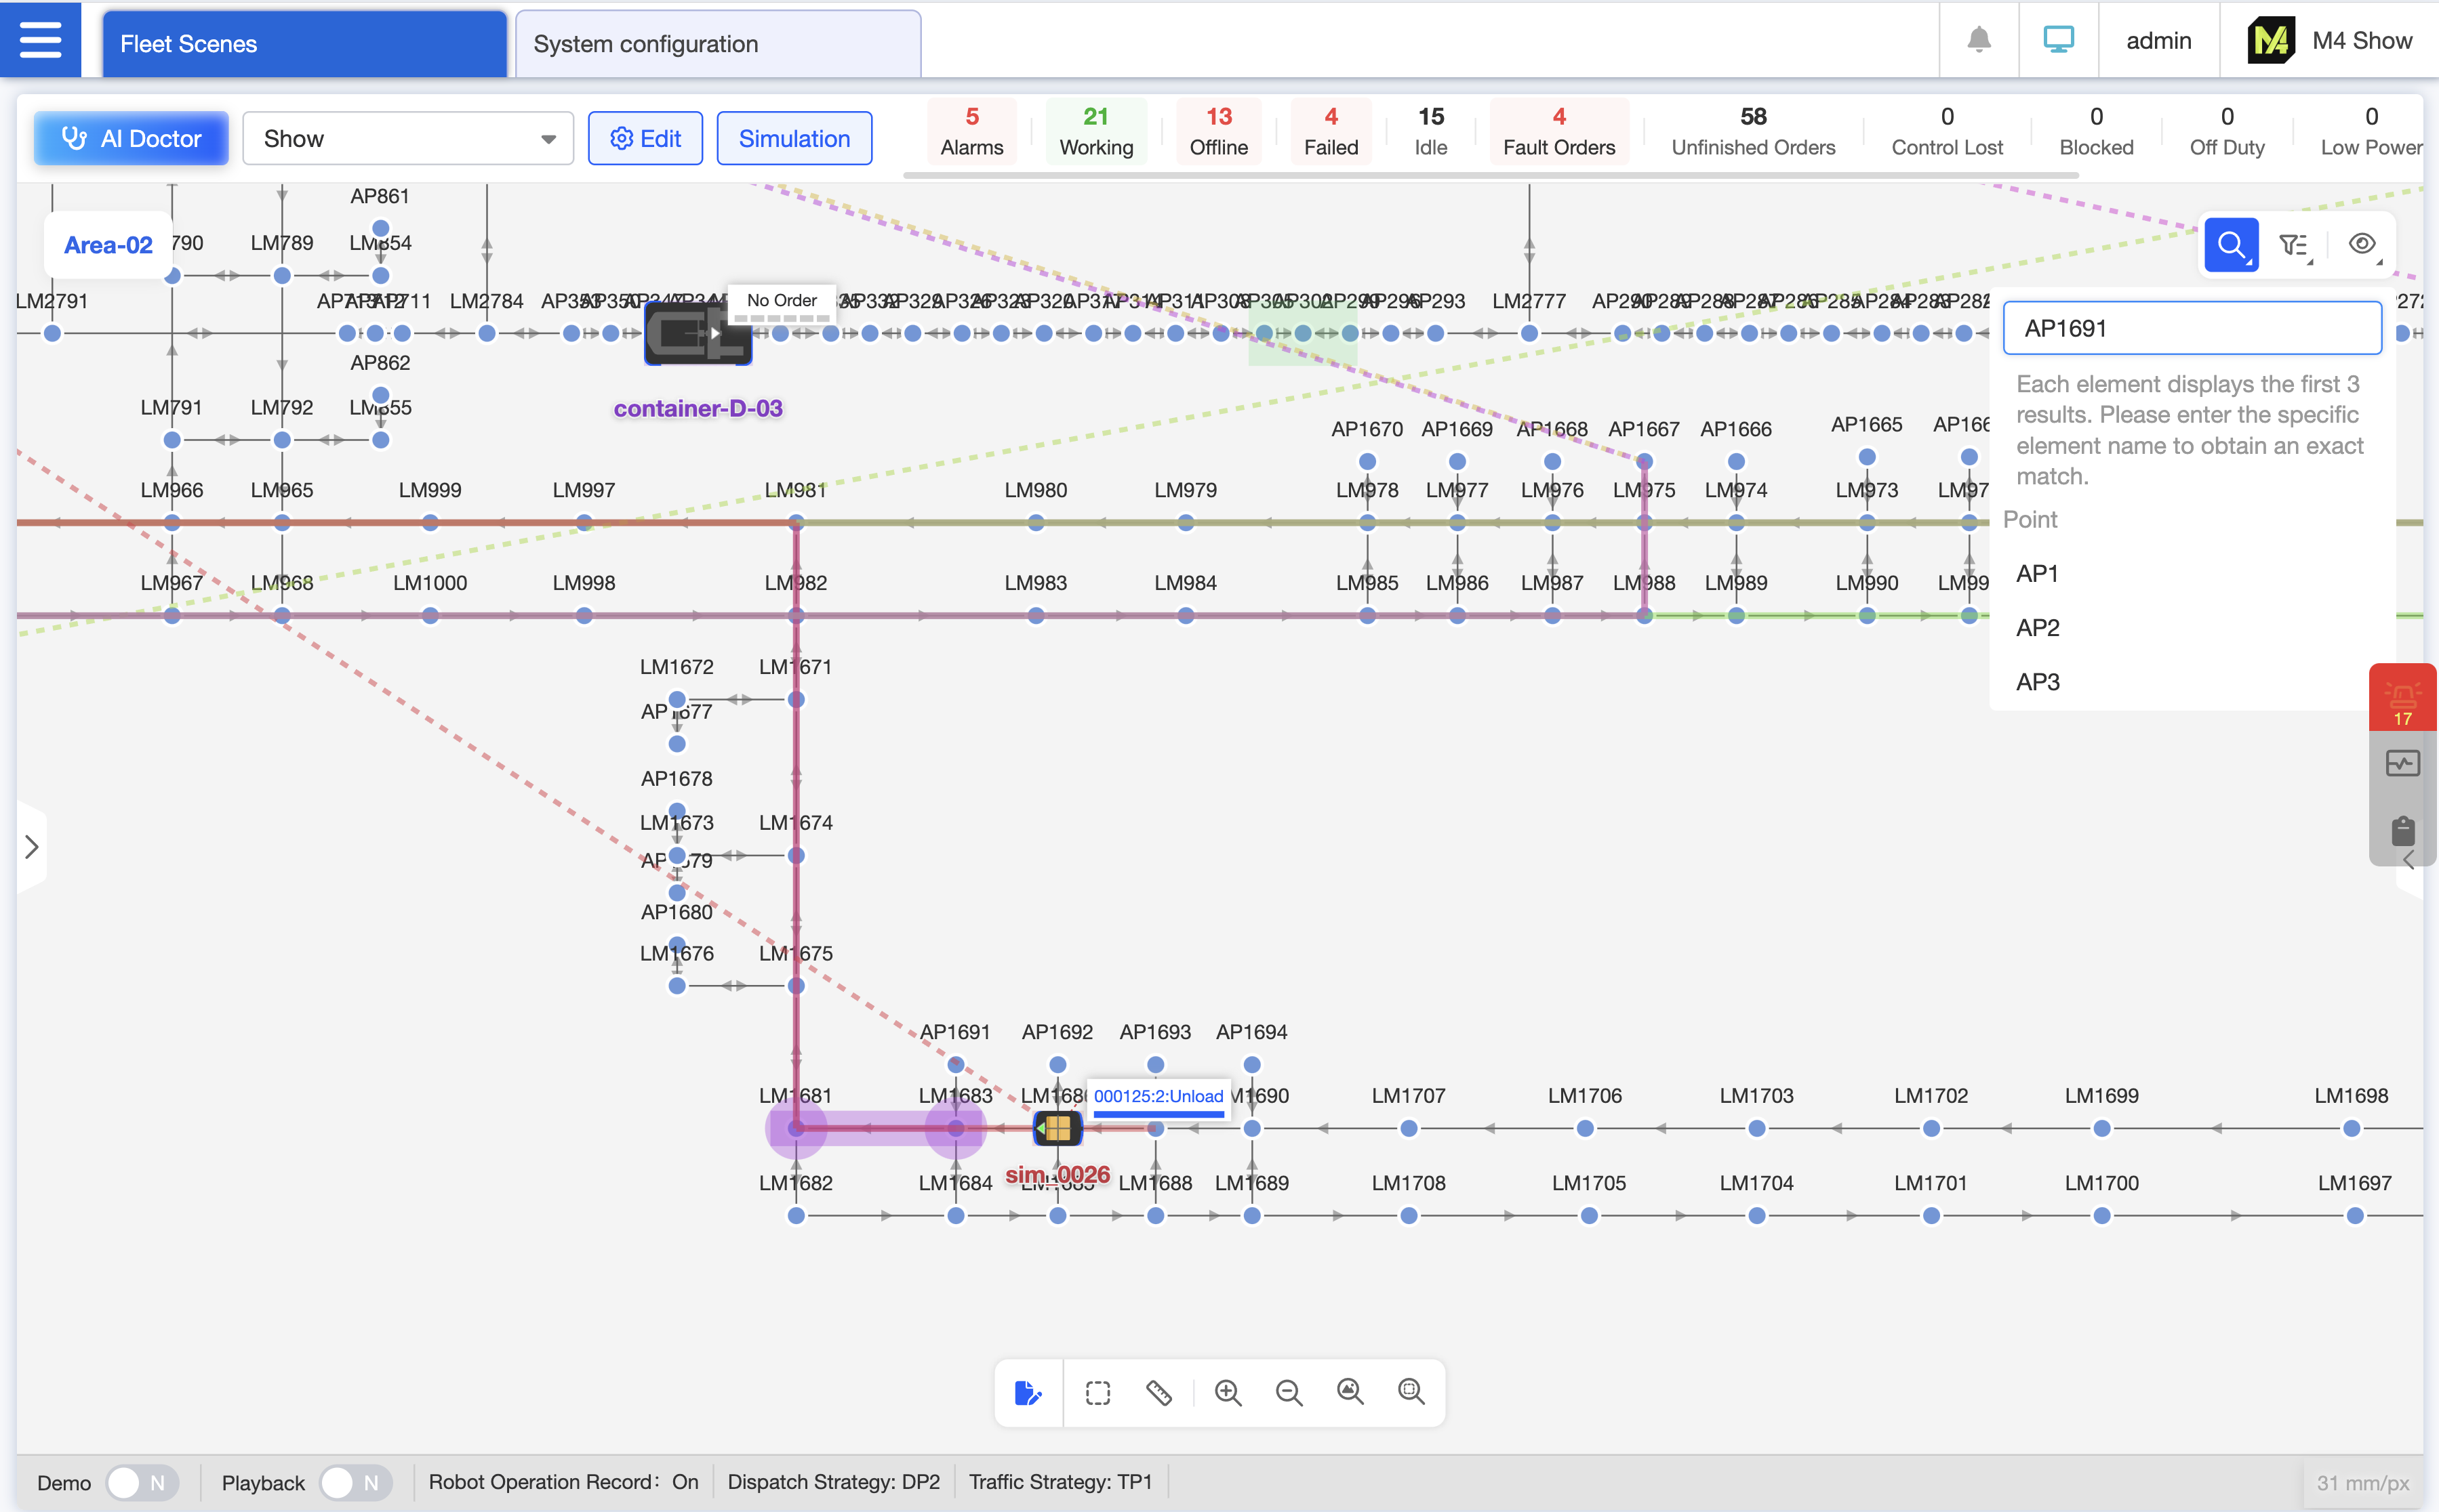Toggle the eye visibility icon
Screen dimensions: 2439x1512
coord(2362,244)
